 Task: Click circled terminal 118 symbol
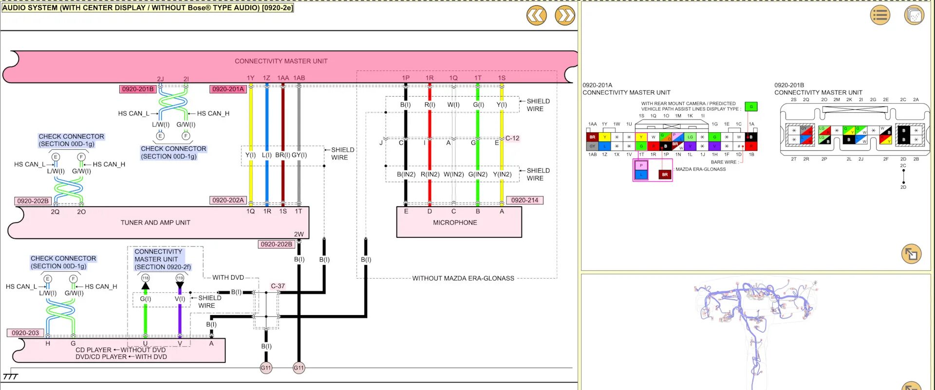point(145,278)
